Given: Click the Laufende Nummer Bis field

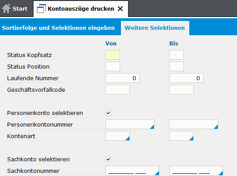Looking at the screenshot, I should 186,78.
